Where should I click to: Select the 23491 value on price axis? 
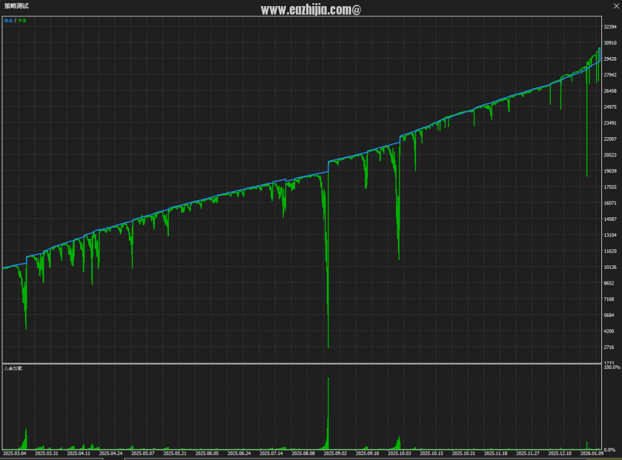pos(610,123)
